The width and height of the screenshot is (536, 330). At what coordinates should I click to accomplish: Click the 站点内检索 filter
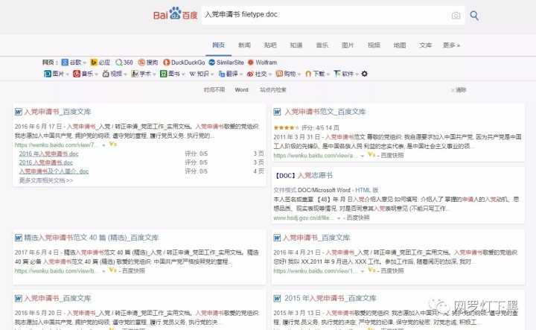(x=272, y=90)
